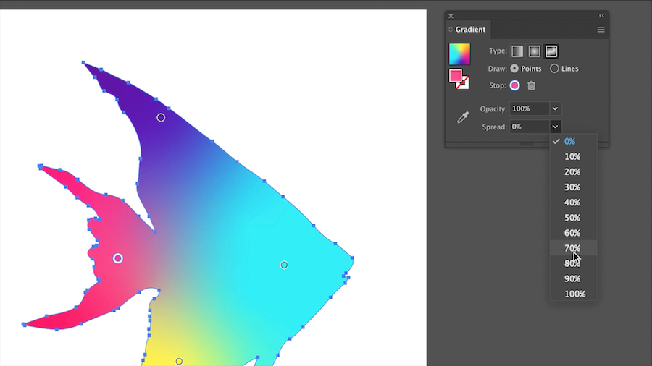Open Gradient panel options menu
The height and width of the screenshot is (366, 652).
coord(601,30)
